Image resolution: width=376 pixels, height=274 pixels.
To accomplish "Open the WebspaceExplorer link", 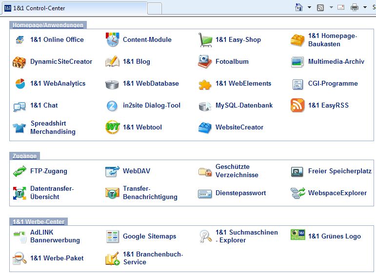I will [337, 193].
